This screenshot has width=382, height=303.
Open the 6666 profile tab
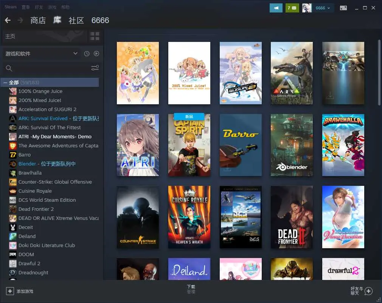pyautogui.click(x=100, y=20)
